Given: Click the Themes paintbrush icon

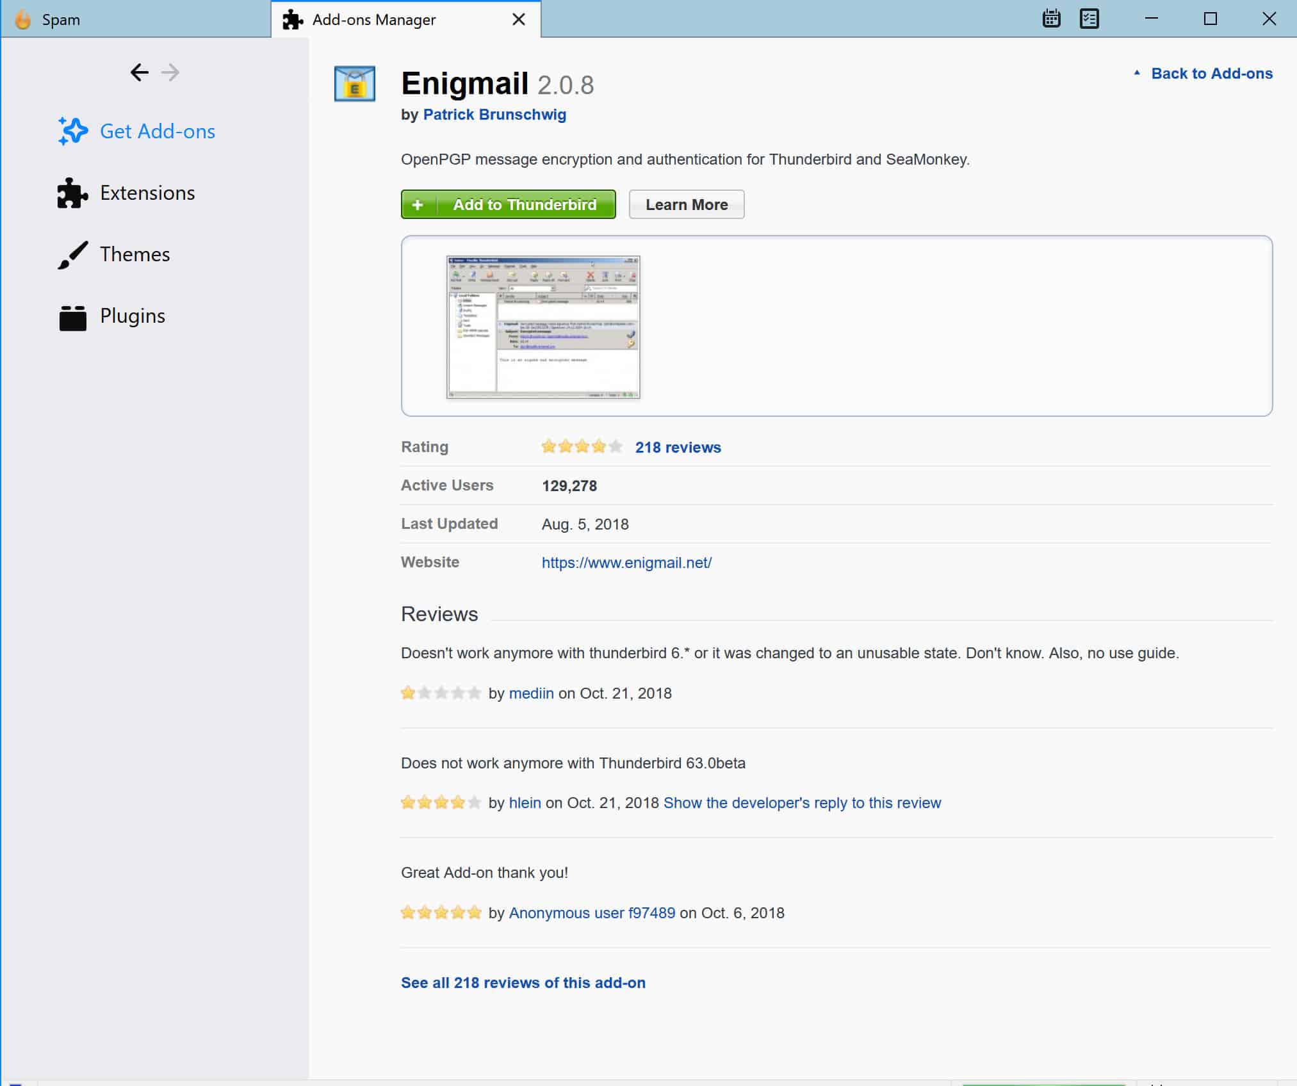Looking at the screenshot, I should pyautogui.click(x=72, y=254).
